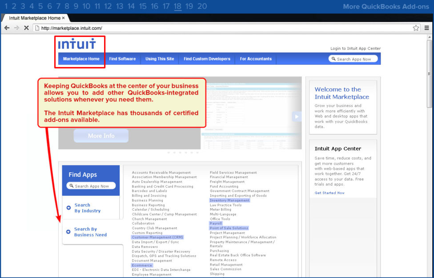Open Office Tools category
The image size is (434, 278).
[220, 219]
